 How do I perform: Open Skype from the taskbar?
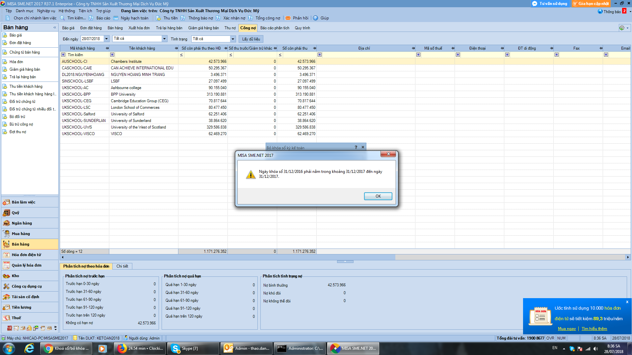[193, 348]
